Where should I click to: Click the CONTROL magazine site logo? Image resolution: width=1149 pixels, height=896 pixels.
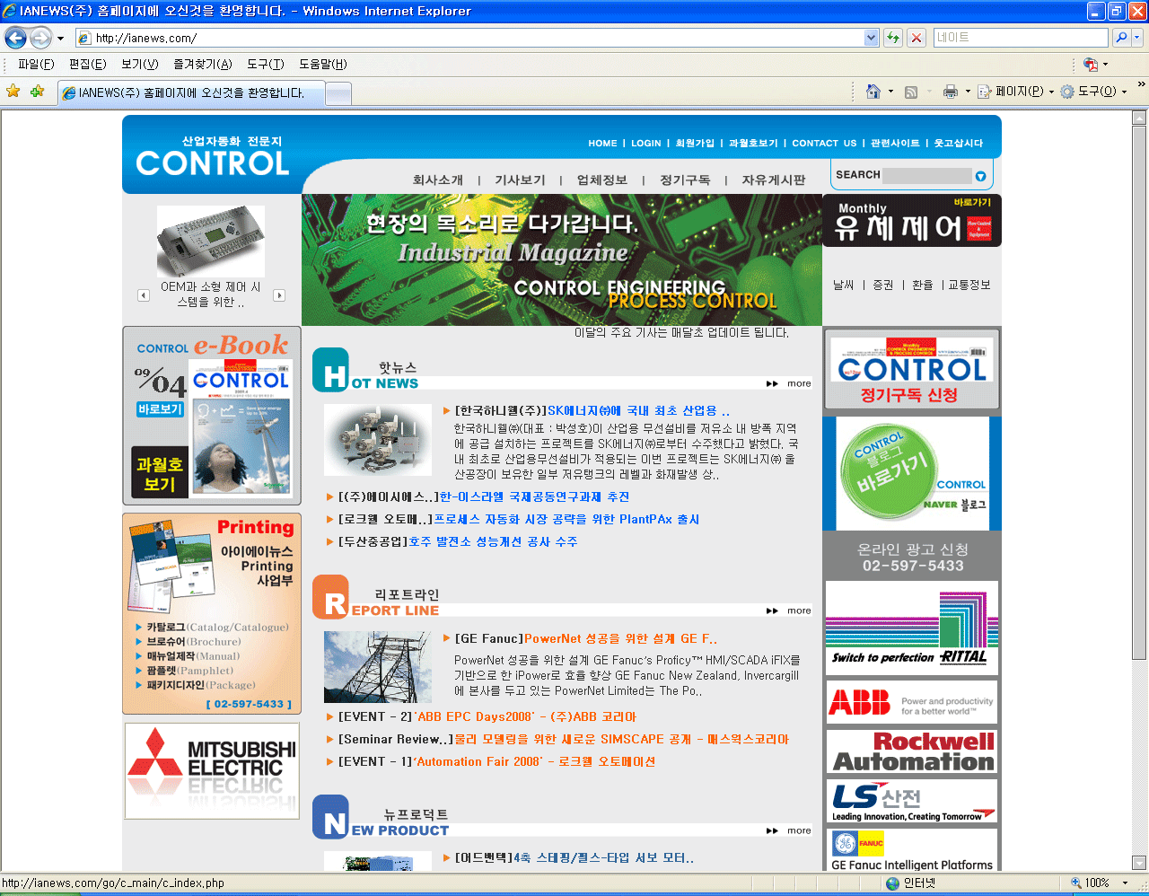pyautogui.click(x=212, y=154)
